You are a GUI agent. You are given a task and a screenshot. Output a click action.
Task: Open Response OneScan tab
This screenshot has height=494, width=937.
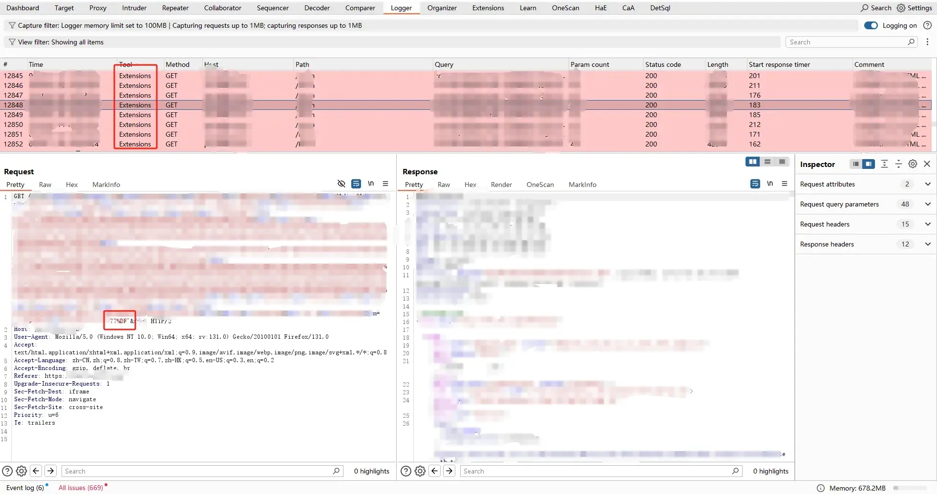click(540, 185)
